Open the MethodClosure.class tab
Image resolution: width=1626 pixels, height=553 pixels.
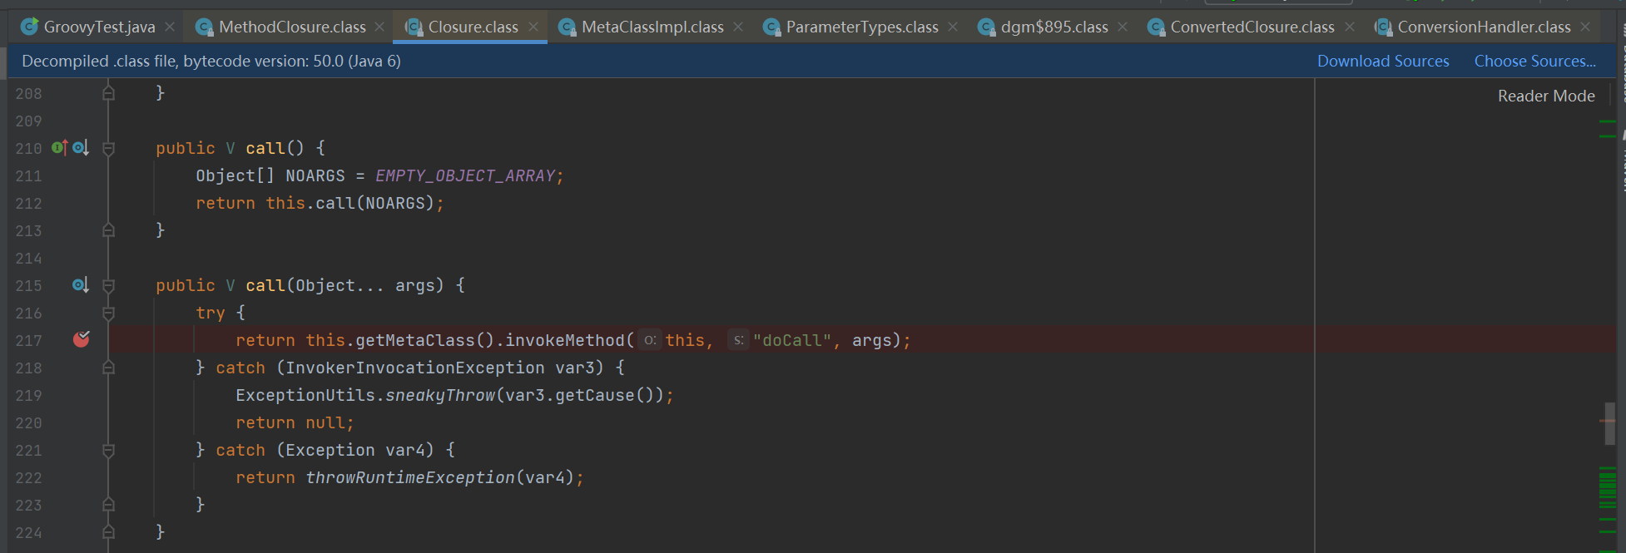[292, 27]
